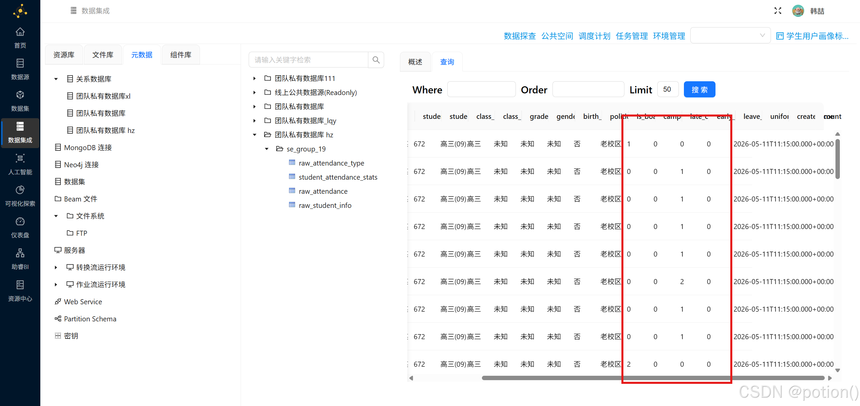Switch to the 文件库 tab
Viewport: 860px width, 406px height.
[x=103, y=55]
